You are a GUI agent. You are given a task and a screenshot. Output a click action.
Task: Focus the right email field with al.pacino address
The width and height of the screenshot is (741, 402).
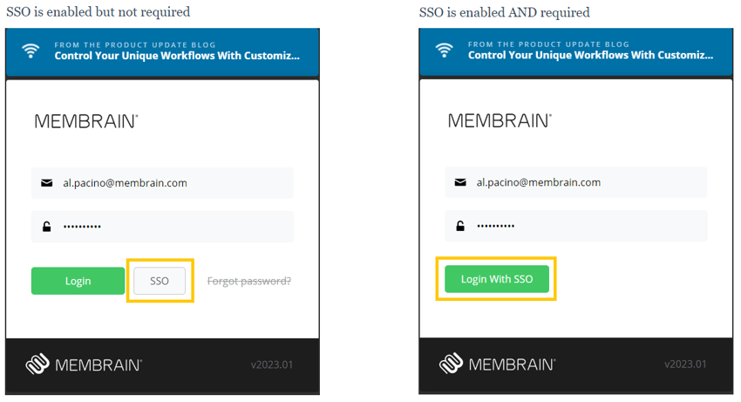coord(576,182)
